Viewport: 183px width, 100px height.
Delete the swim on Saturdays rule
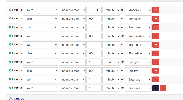pyautogui.click(x=156, y=79)
